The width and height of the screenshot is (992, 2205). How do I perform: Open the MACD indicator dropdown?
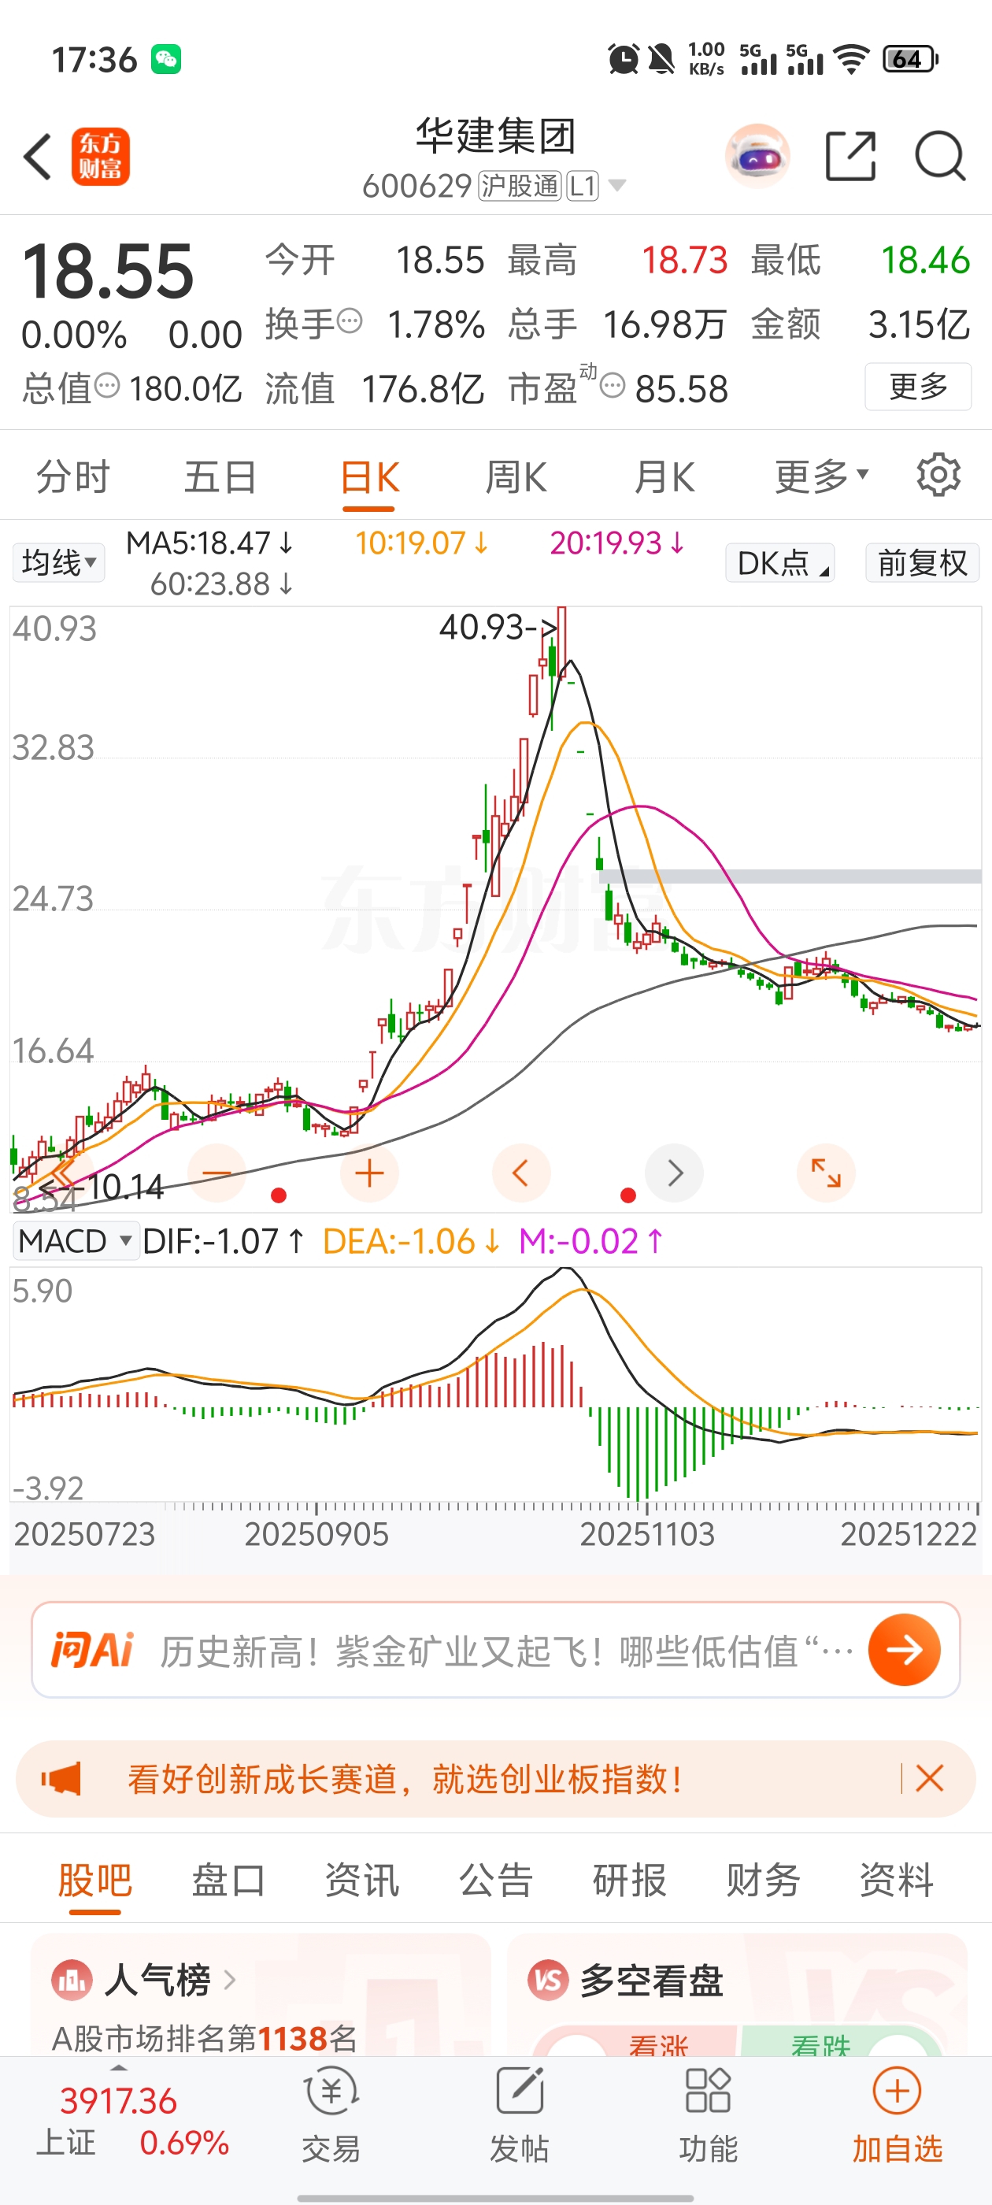pyautogui.click(x=76, y=1240)
